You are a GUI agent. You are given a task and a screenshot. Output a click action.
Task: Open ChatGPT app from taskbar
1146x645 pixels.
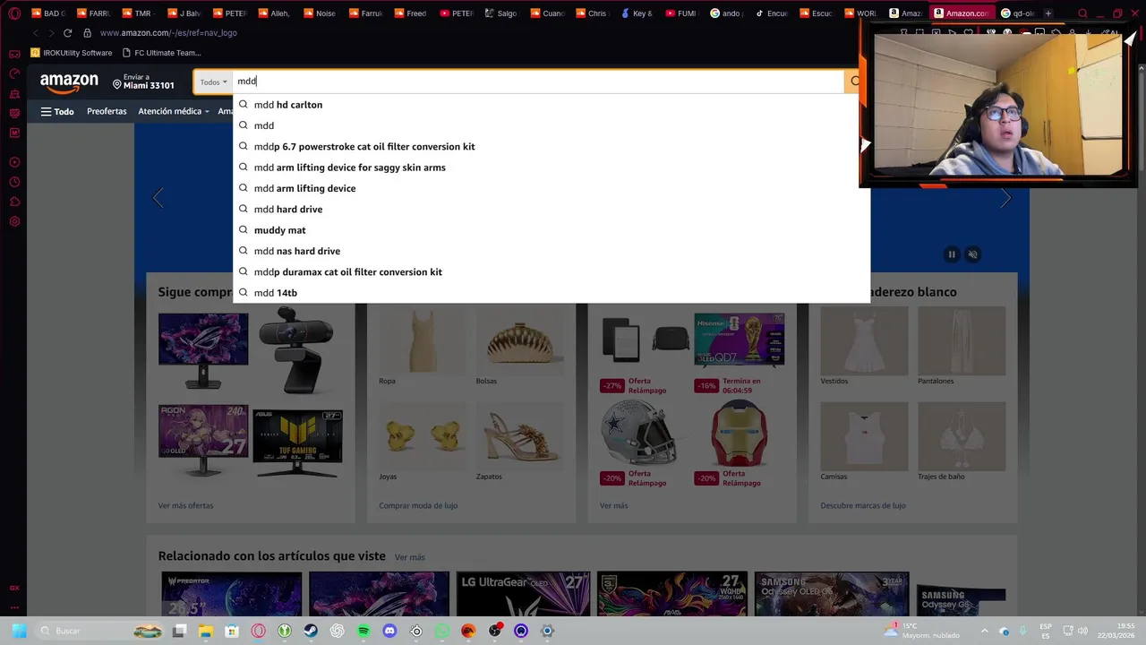click(x=337, y=631)
